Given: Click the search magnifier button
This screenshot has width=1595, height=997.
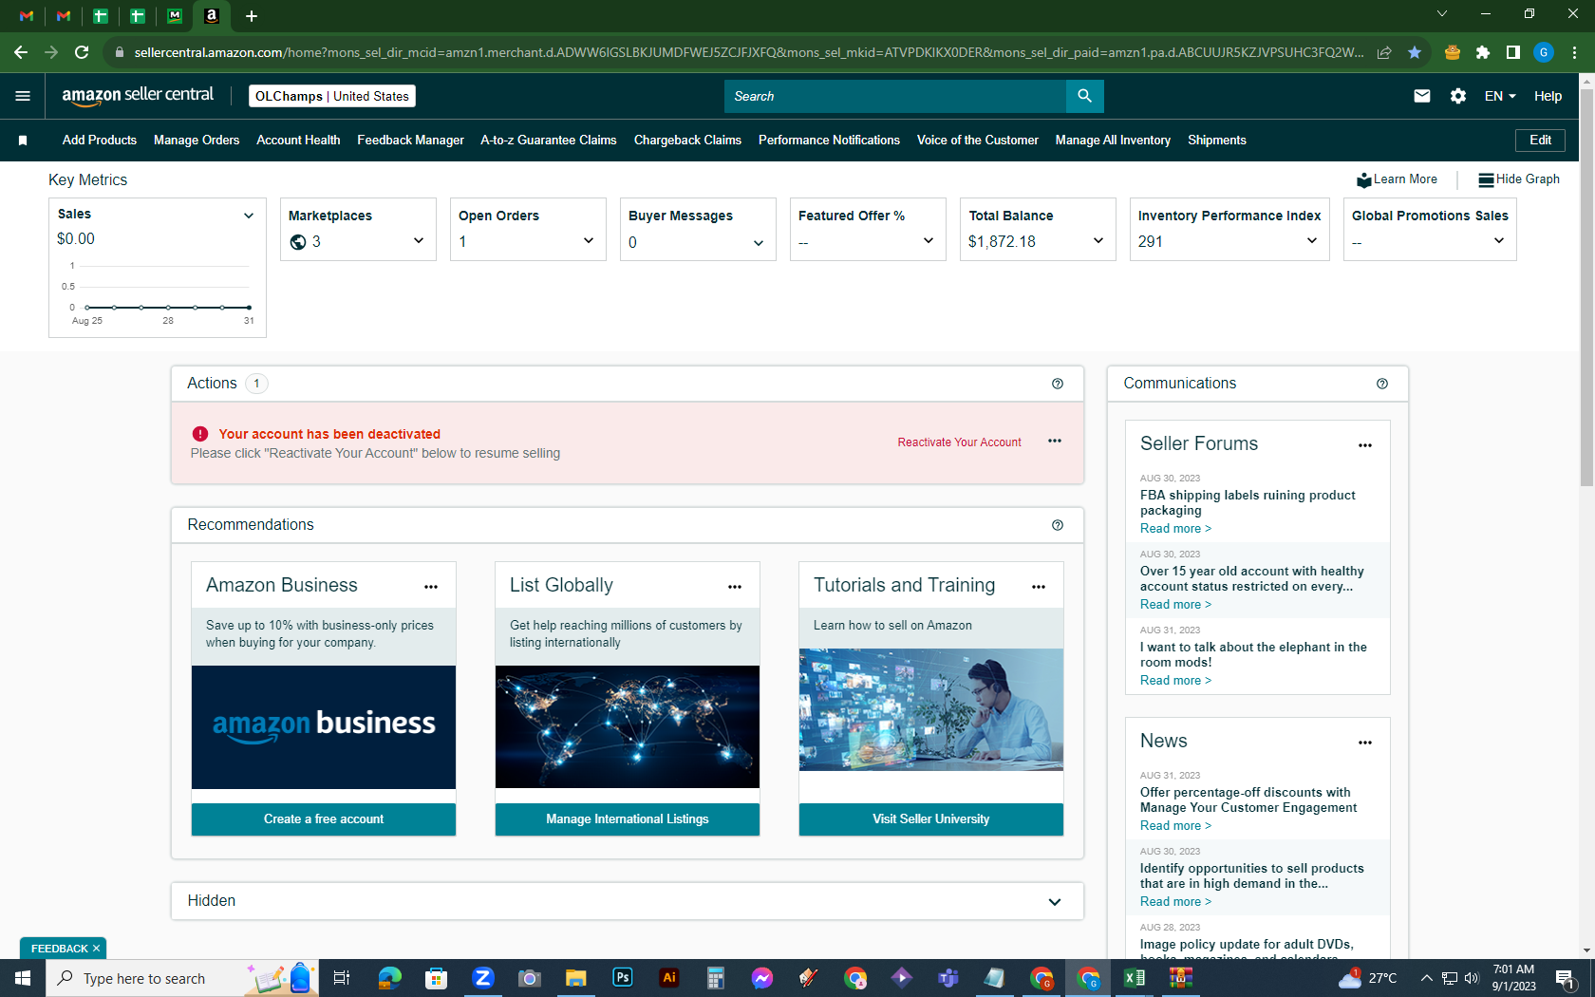Looking at the screenshot, I should [x=1084, y=96].
